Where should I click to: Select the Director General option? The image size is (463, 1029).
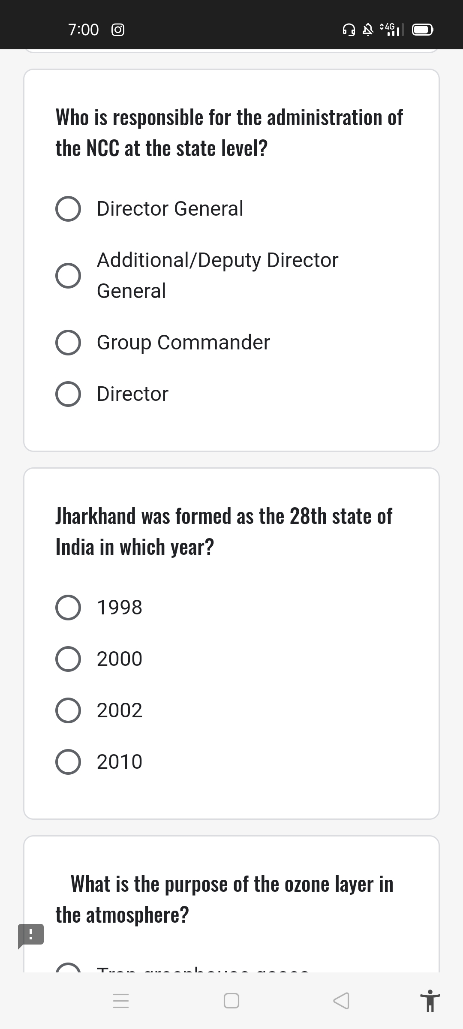(x=68, y=209)
